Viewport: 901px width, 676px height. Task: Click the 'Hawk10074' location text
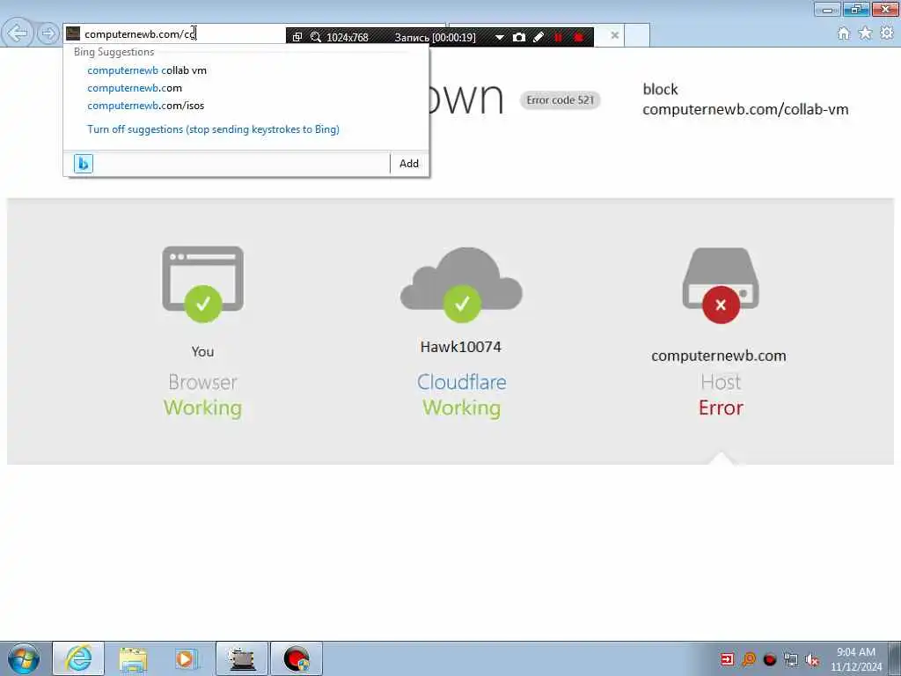coord(461,347)
